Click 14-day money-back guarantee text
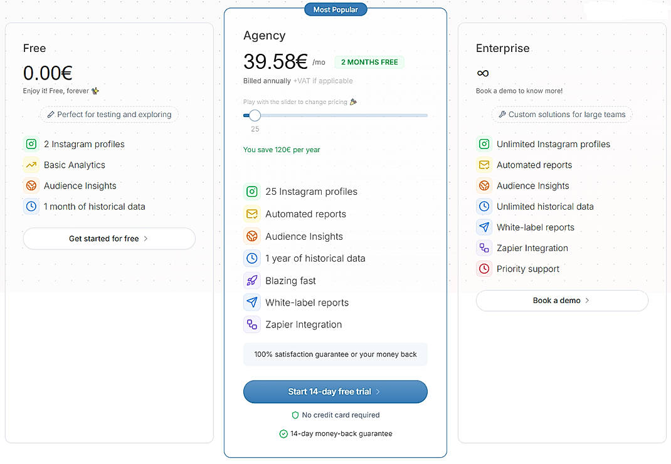This screenshot has width=671, height=464. [342, 434]
